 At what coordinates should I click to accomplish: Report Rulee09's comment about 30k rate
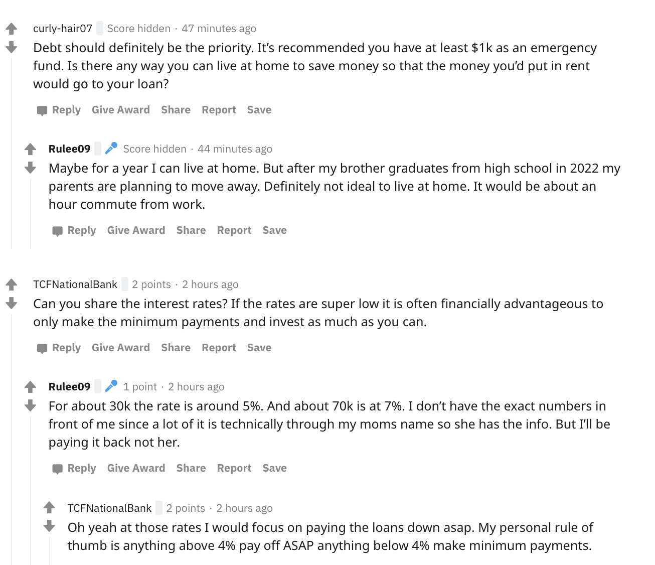(x=234, y=468)
